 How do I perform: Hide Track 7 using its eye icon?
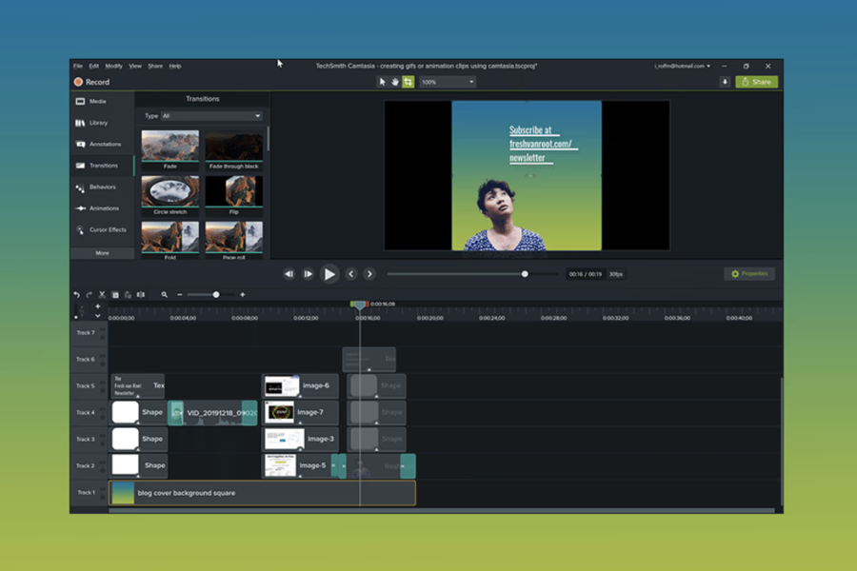click(x=102, y=329)
